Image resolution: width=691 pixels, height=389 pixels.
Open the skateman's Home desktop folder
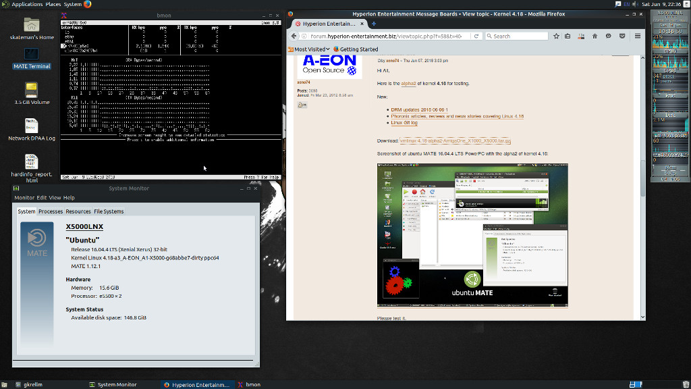(32, 28)
